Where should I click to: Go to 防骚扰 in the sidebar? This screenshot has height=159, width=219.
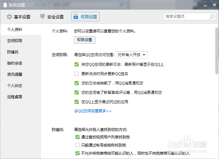coord(21,52)
